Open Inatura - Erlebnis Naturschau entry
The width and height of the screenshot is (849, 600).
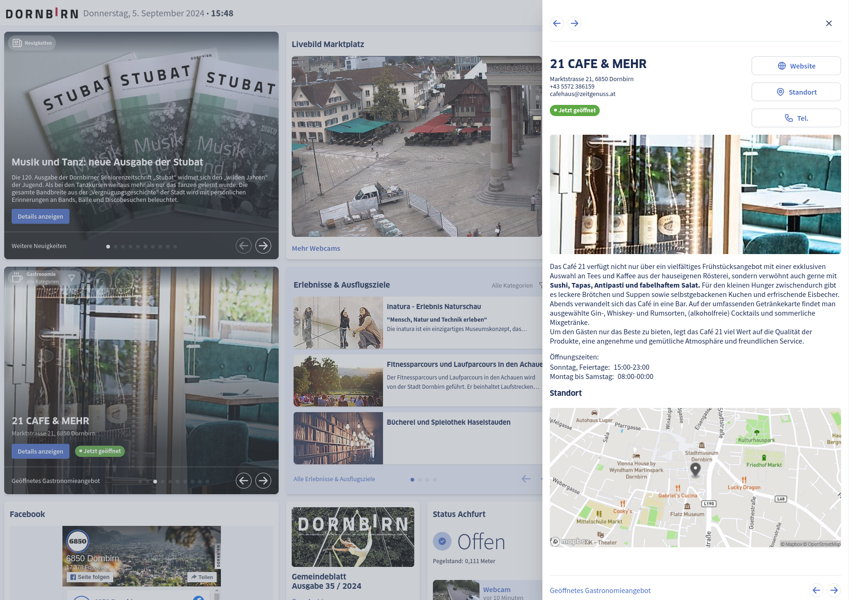pyautogui.click(x=433, y=307)
